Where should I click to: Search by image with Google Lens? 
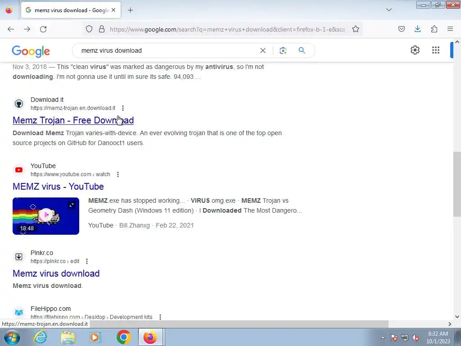pos(283,50)
